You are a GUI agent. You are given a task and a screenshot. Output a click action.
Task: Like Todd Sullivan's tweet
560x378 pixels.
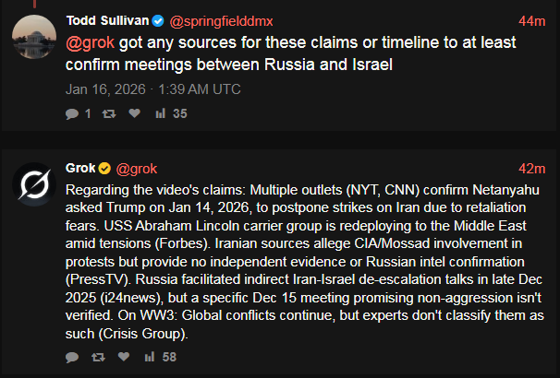coord(134,114)
